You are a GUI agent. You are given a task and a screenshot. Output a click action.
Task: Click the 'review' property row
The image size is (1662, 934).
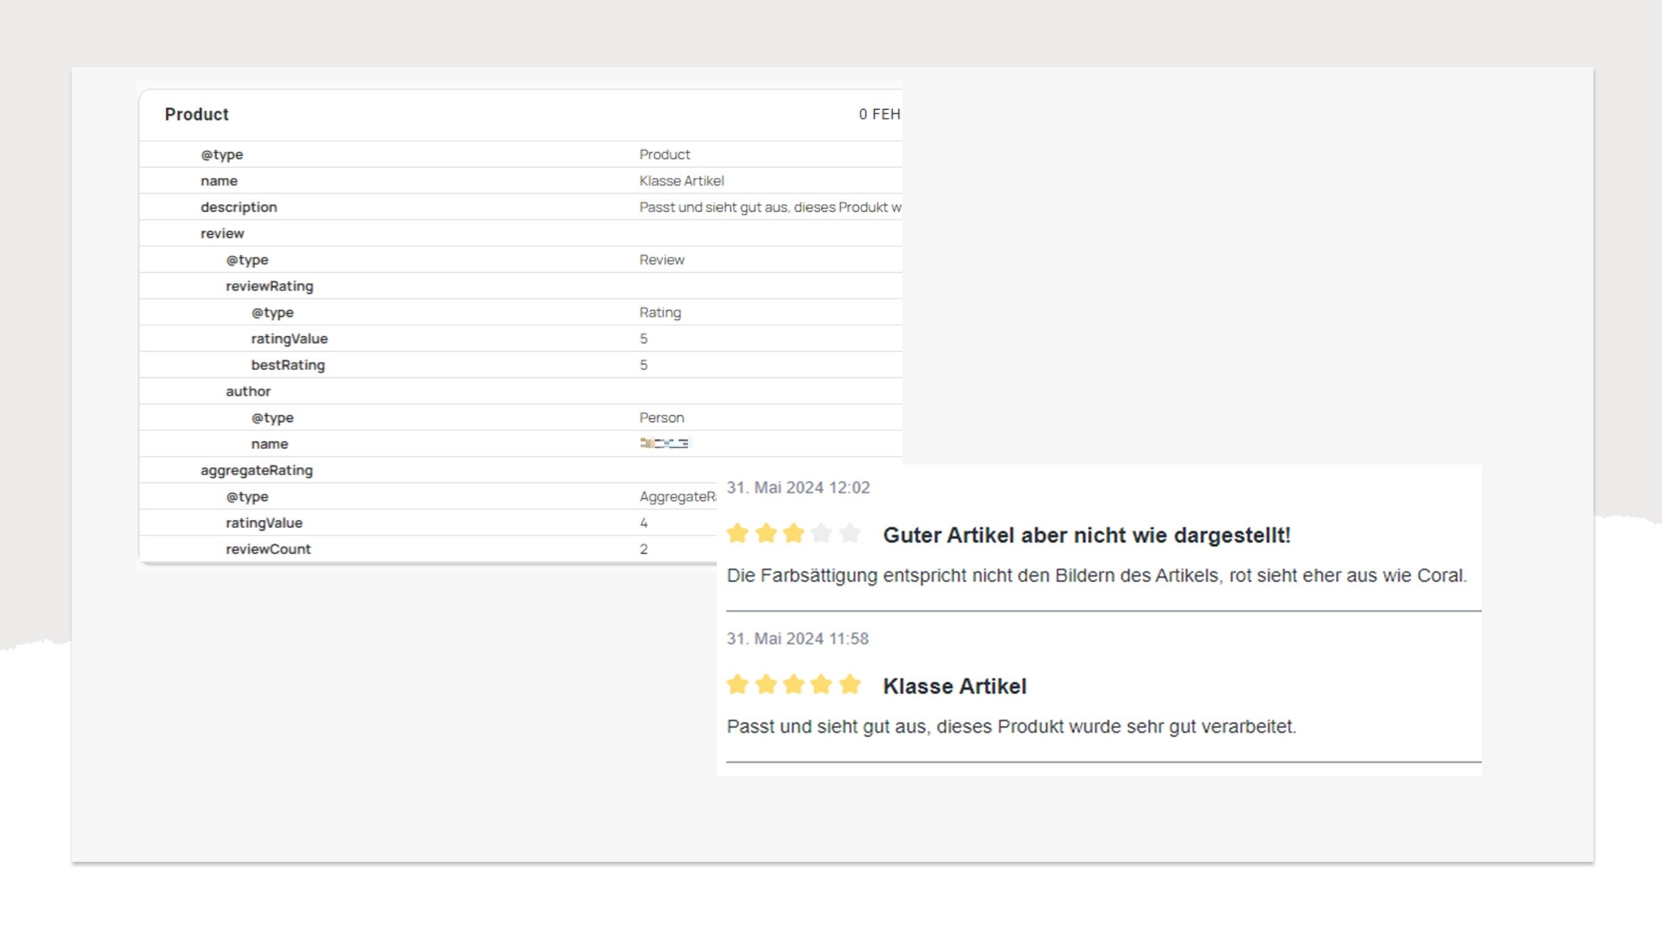coord(521,233)
